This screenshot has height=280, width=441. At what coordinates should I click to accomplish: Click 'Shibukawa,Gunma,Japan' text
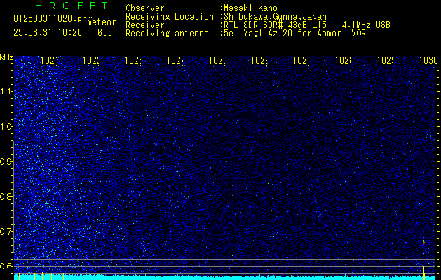click(x=273, y=17)
